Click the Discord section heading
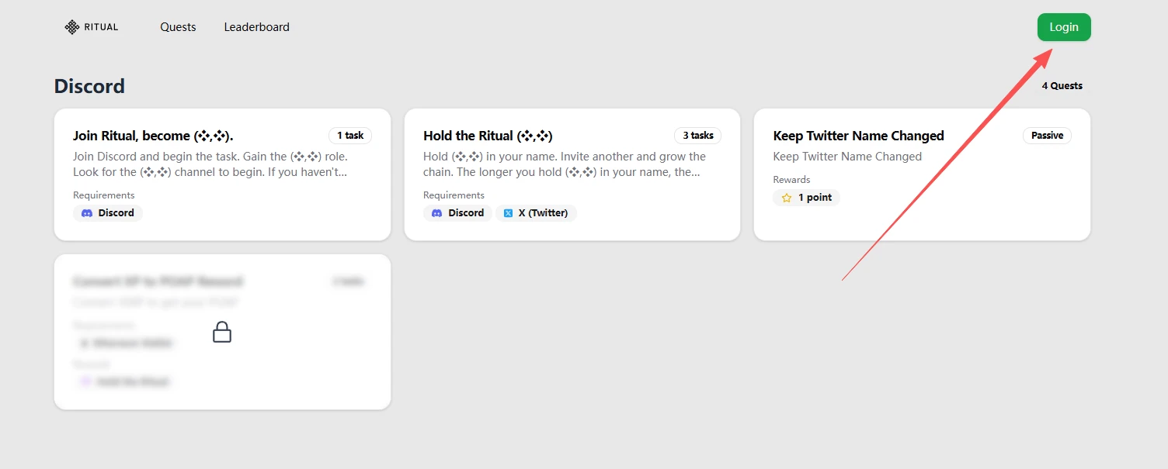The image size is (1168, 469). [89, 86]
